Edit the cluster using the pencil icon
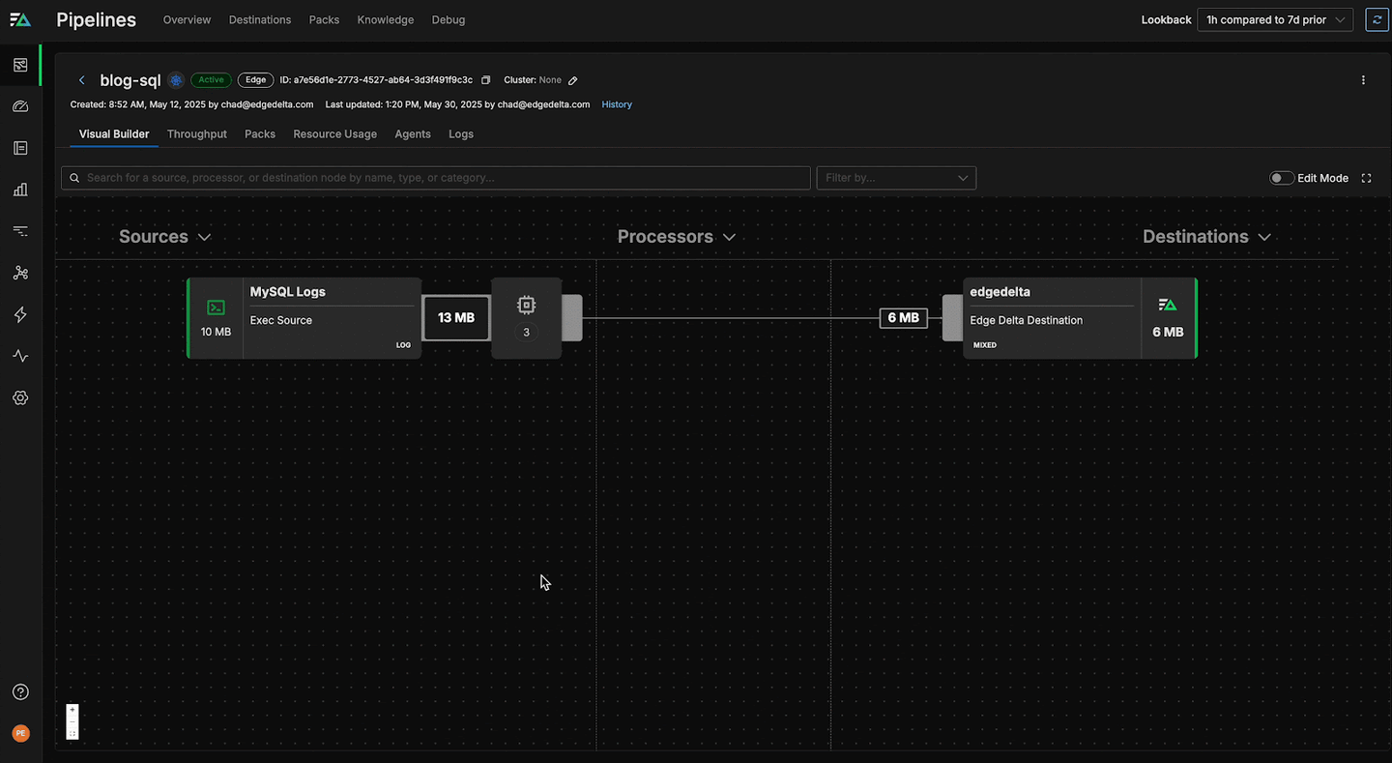This screenshot has height=763, width=1392. (x=572, y=80)
